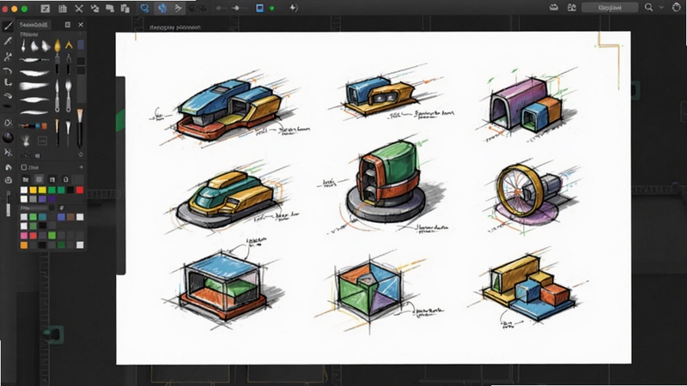This screenshot has width=687, height=386.
Task: Click the circular icon at top-right corner
Action: 677,8
